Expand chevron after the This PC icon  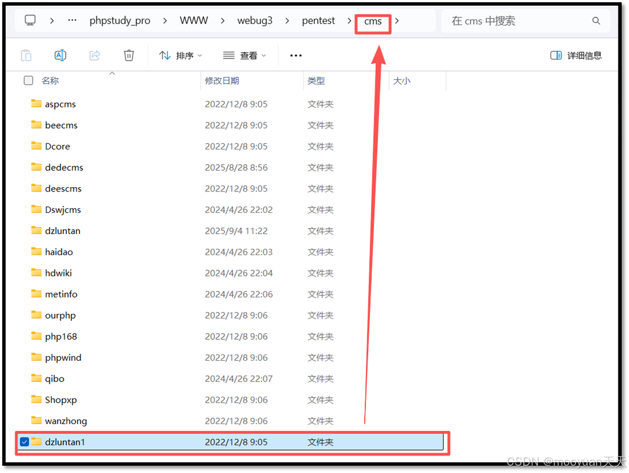(52, 20)
